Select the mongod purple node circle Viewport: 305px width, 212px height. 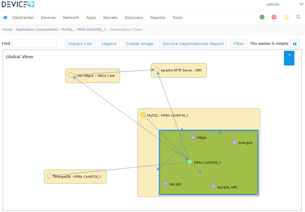[x=234, y=142]
